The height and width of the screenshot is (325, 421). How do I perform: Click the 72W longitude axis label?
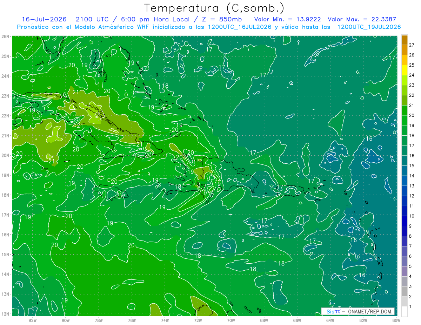(x=198, y=320)
